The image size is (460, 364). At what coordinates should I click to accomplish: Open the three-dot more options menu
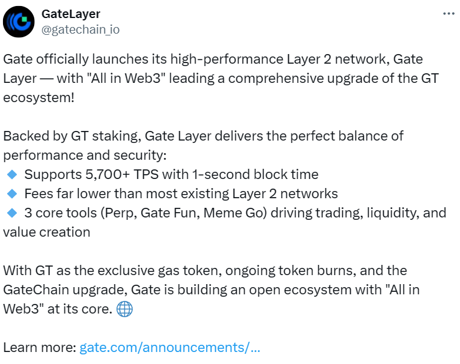tap(448, 13)
